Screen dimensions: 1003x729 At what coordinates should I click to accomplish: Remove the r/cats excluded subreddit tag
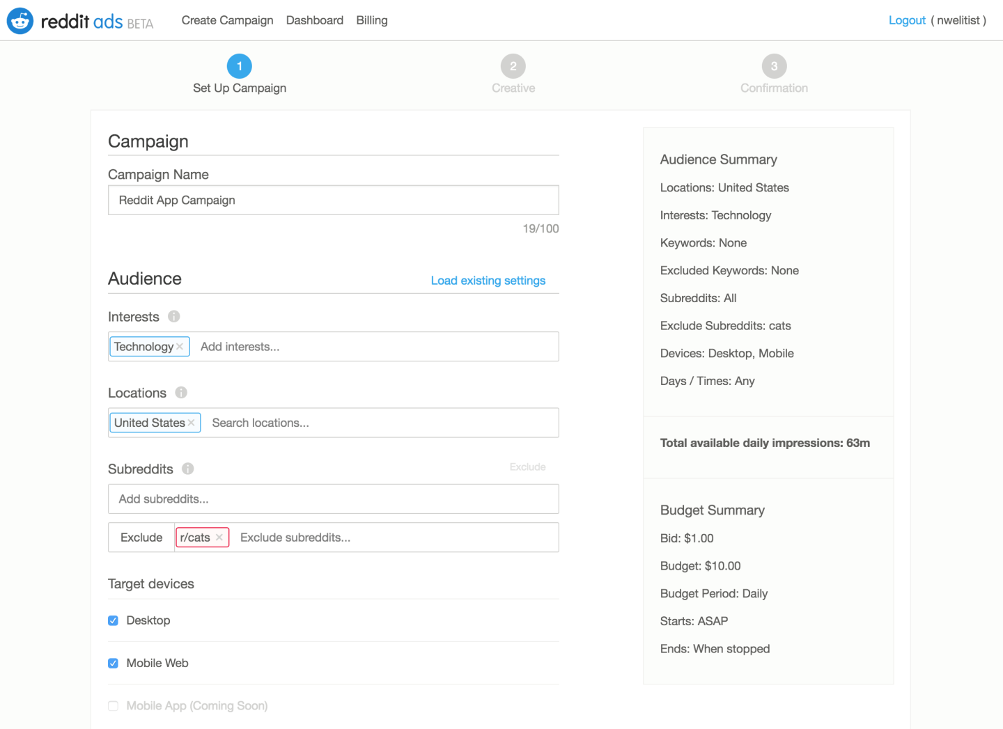point(219,537)
